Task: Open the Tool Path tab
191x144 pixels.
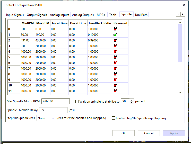Action: [141, 15]
